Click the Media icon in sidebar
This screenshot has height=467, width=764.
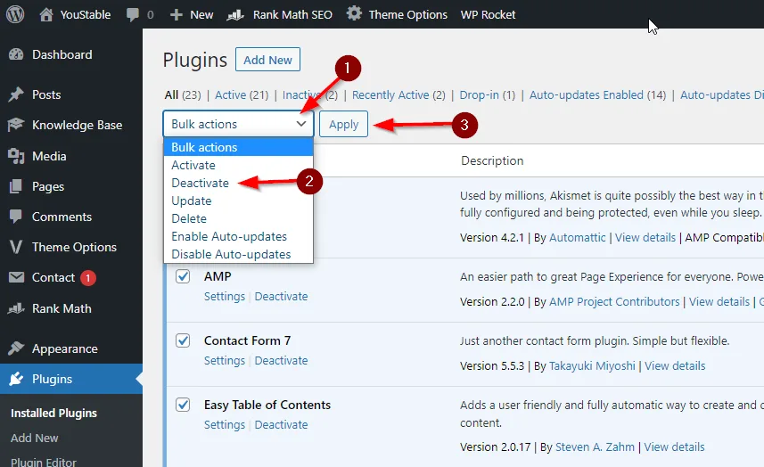tap(16, 156)
